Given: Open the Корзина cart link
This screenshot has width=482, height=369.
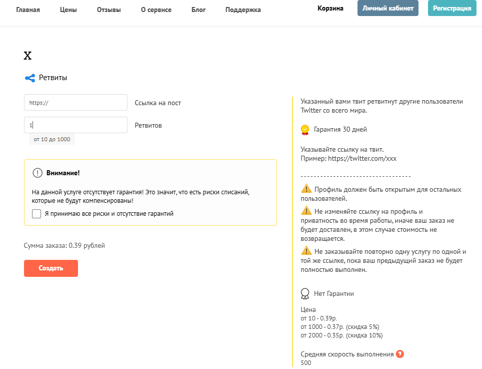Looking at the screenshot, I should point(330,9).
